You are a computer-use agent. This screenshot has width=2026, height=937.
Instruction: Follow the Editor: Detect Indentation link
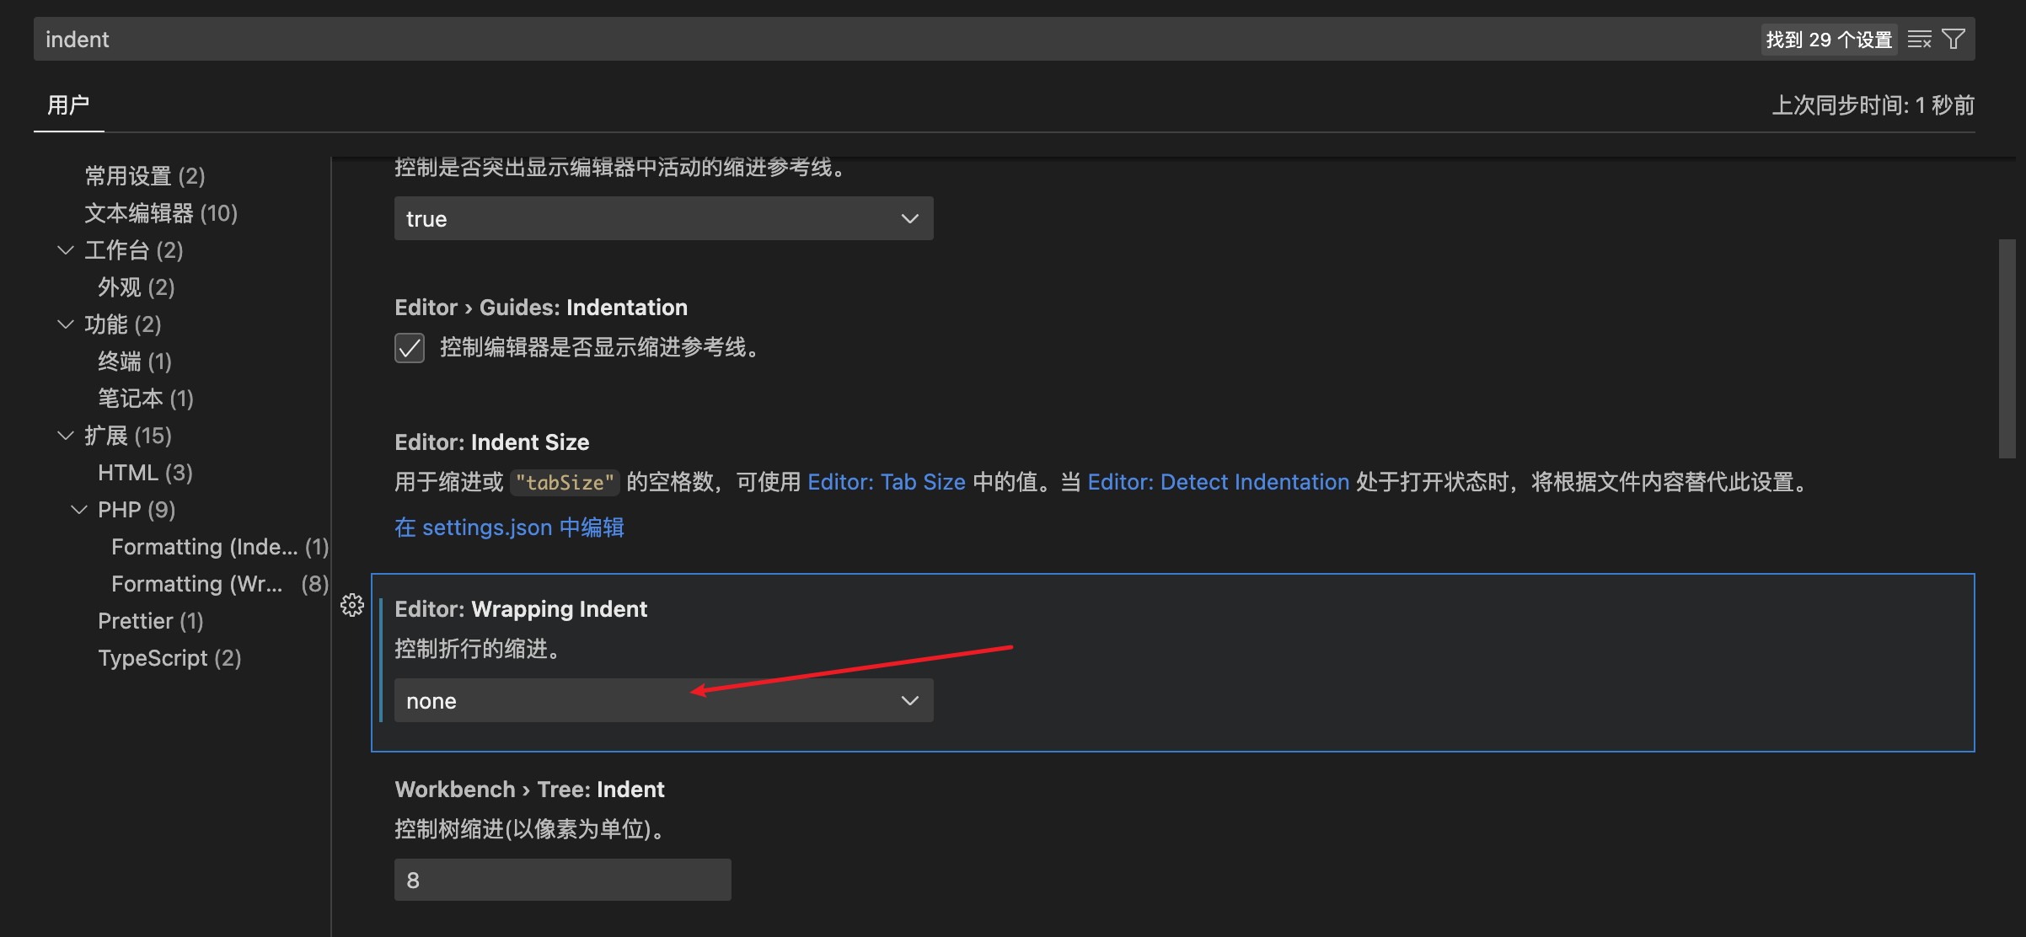pos(1218,482)
